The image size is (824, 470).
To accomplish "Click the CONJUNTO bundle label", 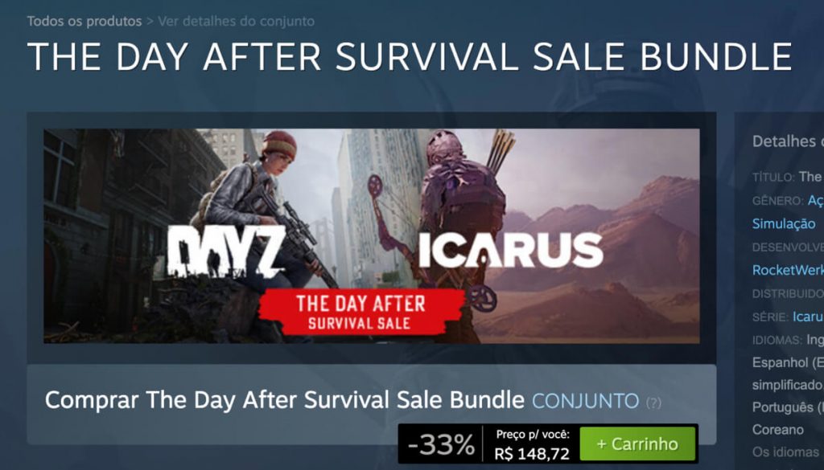I will click(x=586, y=401).
